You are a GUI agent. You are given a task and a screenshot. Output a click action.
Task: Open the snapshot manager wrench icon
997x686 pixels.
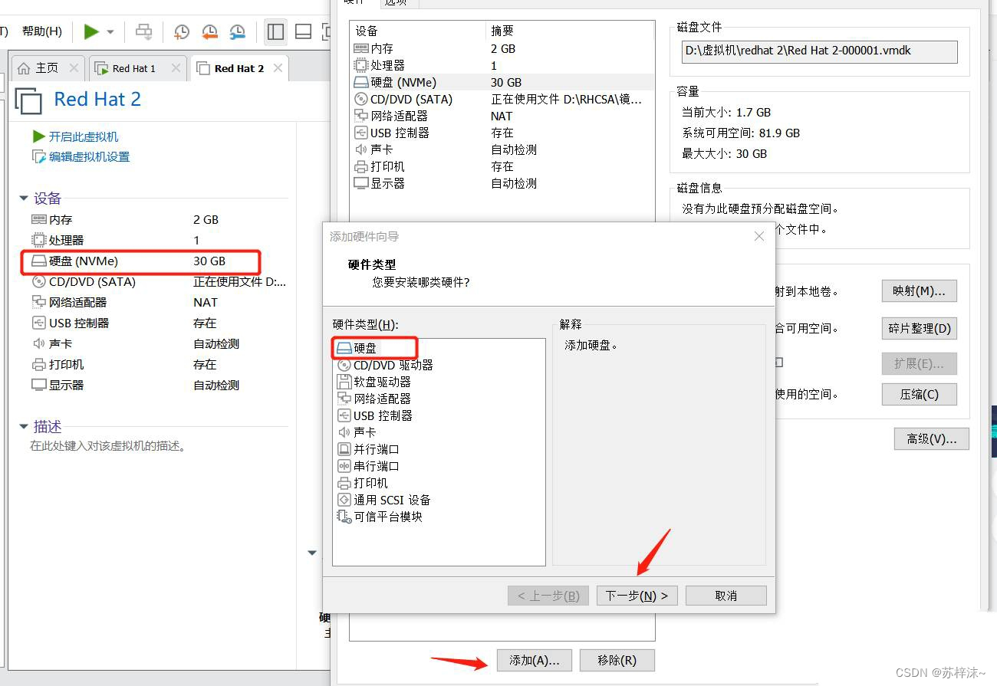pos(236,31)
